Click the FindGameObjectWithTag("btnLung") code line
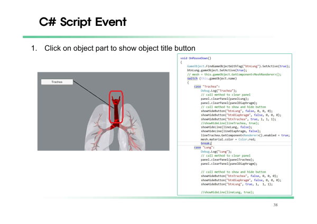 click(x=238, y=67)
